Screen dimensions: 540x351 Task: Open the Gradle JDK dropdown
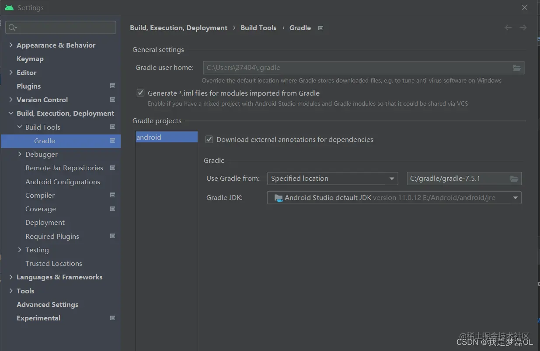394,198
